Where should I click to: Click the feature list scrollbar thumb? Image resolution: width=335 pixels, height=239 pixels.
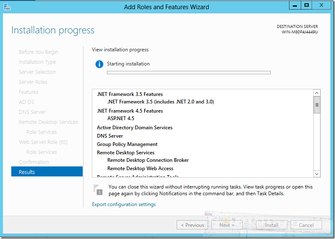coord(317,105)
